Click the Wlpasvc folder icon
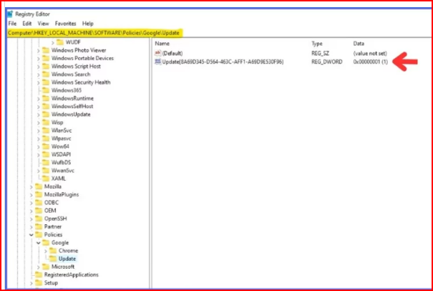433x291 pixels. 46,138
